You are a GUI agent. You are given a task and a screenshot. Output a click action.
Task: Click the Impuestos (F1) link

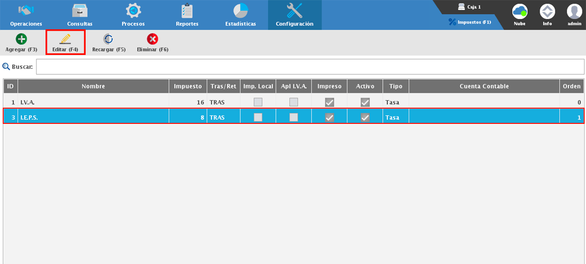coord(470,22)
